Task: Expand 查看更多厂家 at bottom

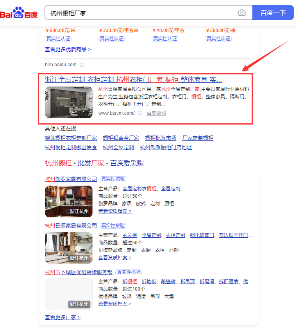Action: [63, 317]
